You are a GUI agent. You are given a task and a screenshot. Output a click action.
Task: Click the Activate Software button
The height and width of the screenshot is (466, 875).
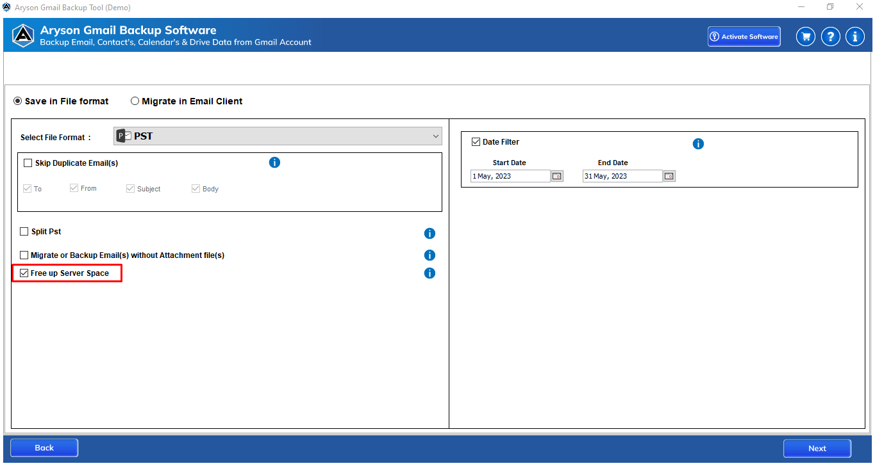744,36
